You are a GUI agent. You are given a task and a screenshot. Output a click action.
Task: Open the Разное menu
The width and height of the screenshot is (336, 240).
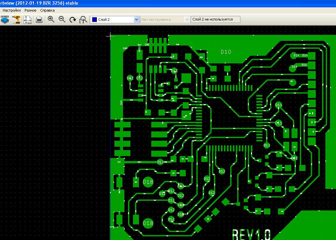point(31,10)
